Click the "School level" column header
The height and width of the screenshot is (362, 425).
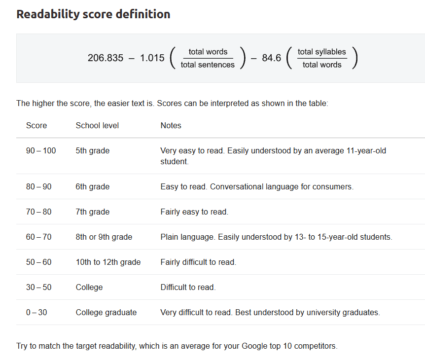pyautogui.click(x=97, y=125)
